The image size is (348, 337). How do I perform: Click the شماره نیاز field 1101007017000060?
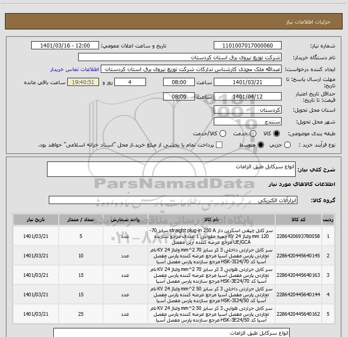point(248,46)
